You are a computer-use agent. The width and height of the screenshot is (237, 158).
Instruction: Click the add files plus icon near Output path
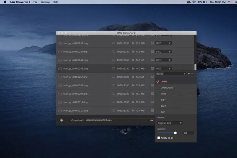62,120
